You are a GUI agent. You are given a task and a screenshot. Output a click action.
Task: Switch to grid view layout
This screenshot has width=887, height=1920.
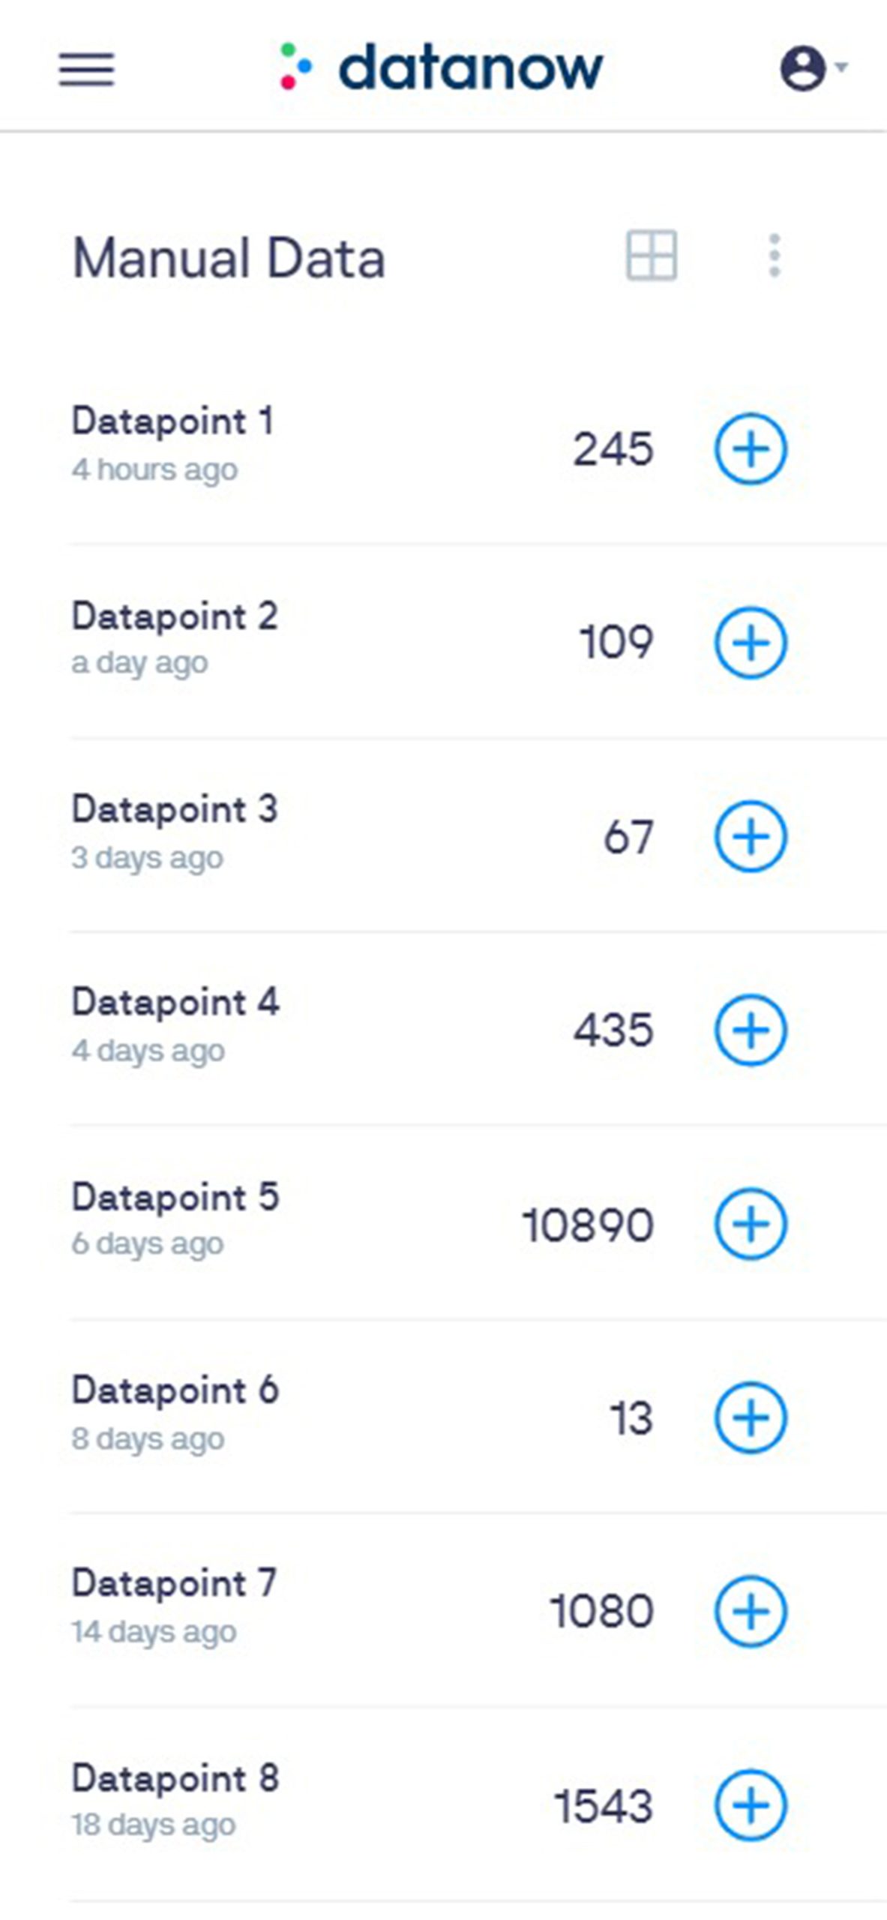coord(651,256)
